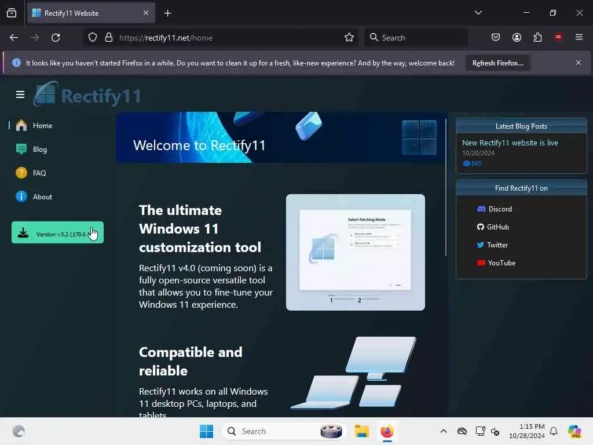Open the About sidebar item

tap(57, 197)
